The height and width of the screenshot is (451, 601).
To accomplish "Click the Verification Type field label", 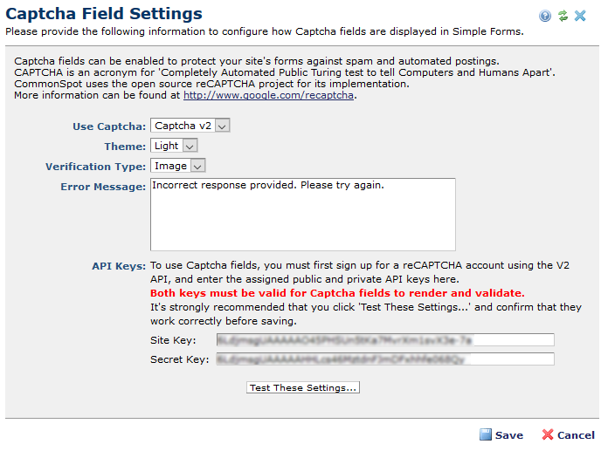I will [95, 166].
